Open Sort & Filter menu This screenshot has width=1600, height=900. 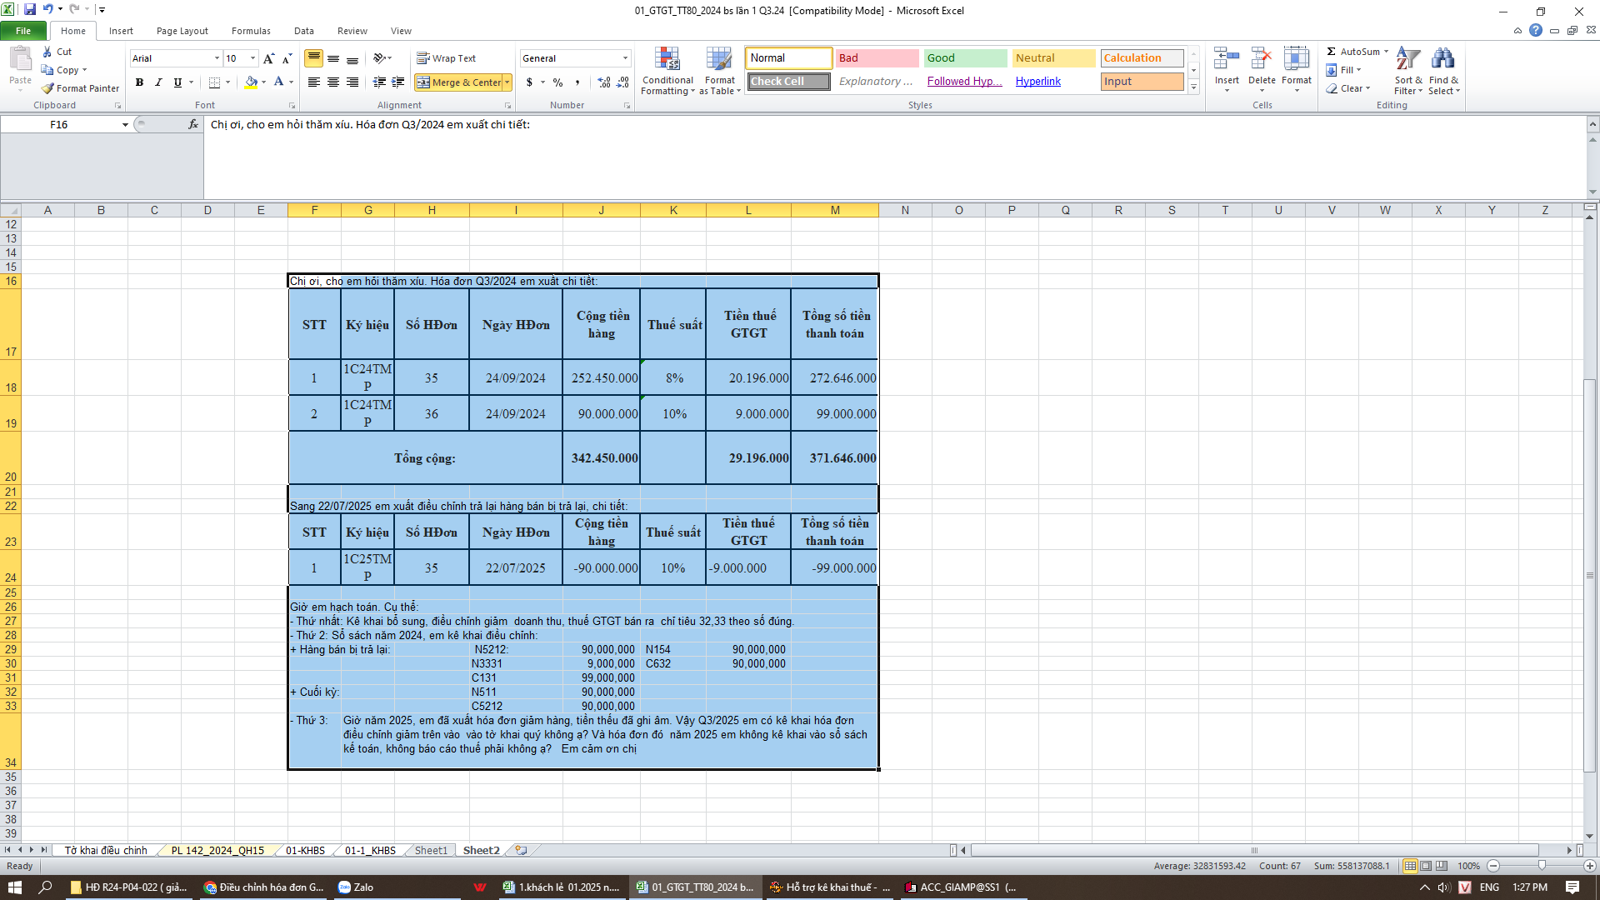tap(1408, 71)
